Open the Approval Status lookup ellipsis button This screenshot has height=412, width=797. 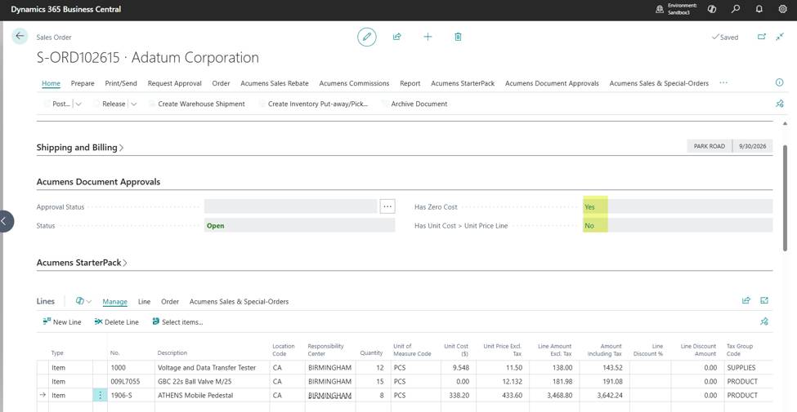click(x=387, y=206)
